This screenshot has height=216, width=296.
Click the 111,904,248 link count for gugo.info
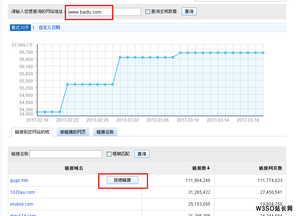[x=198, y=180]
